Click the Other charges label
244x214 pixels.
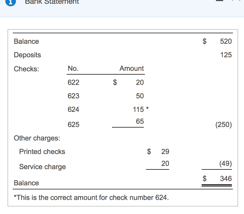37,138
